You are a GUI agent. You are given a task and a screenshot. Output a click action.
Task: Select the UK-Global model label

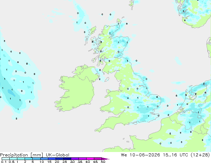click(x=58, y=155)
